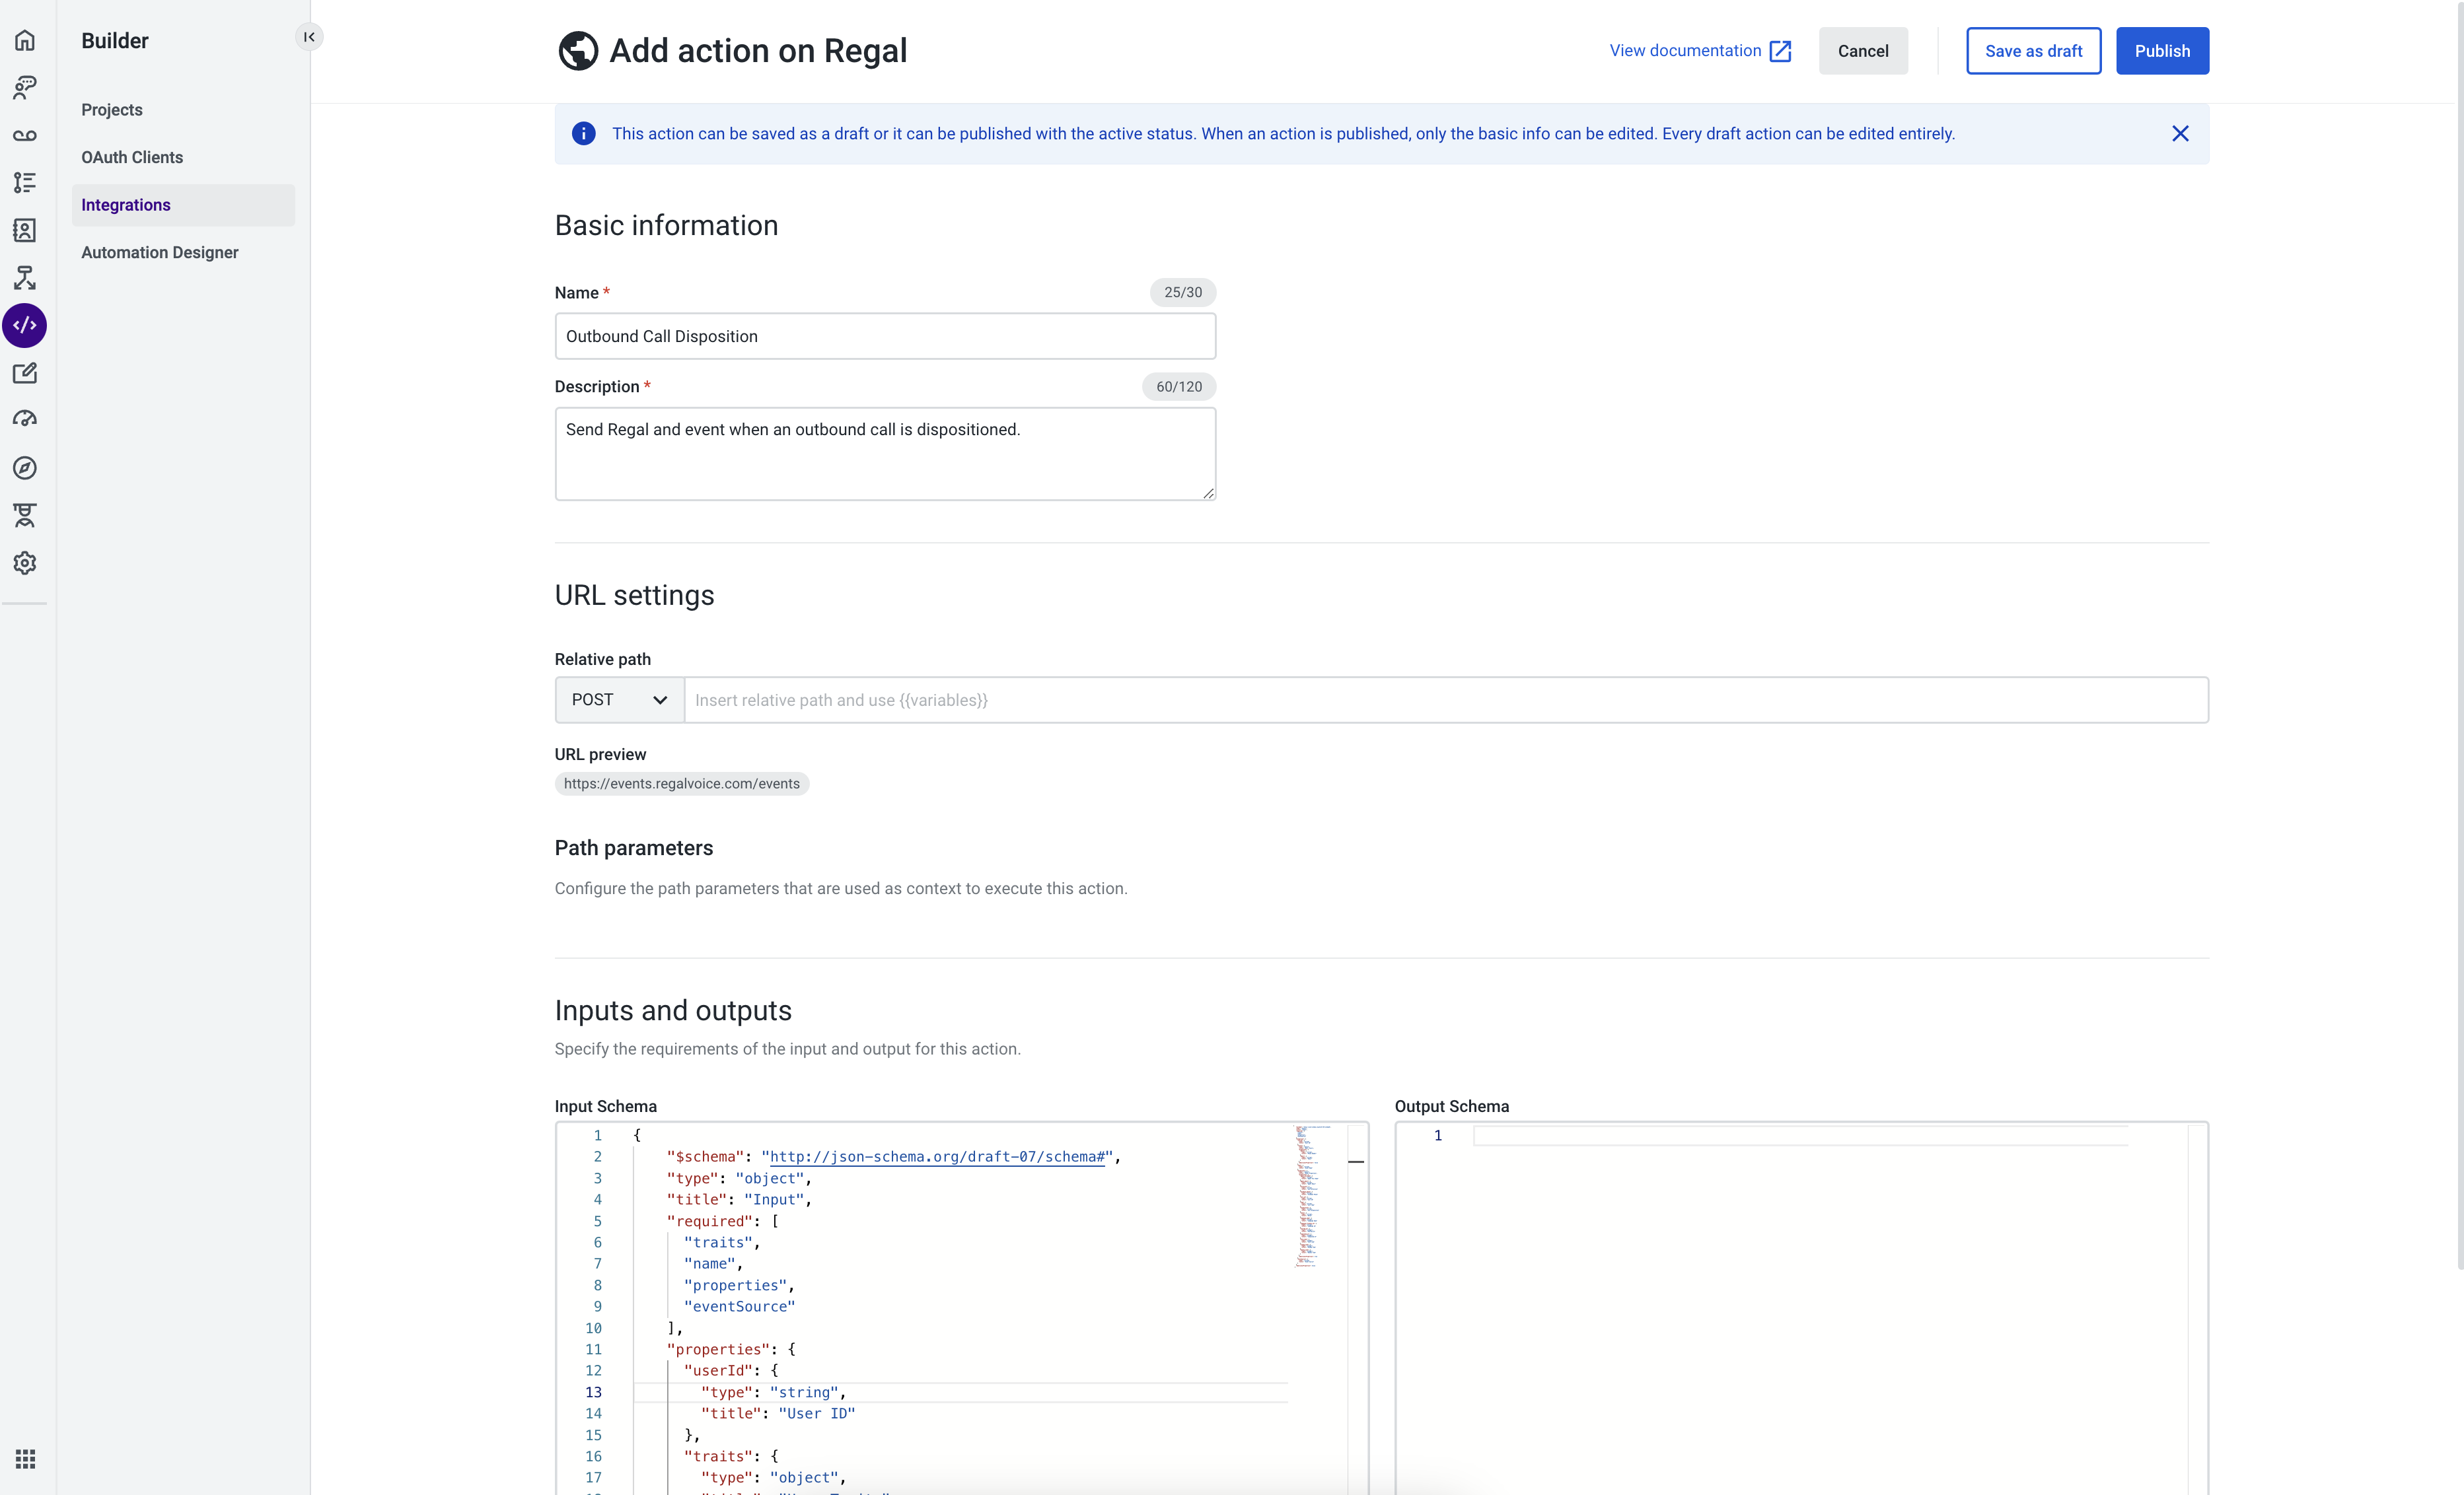Open Automation Designer in Builder menu
2464x1495 pixels.
160,252
